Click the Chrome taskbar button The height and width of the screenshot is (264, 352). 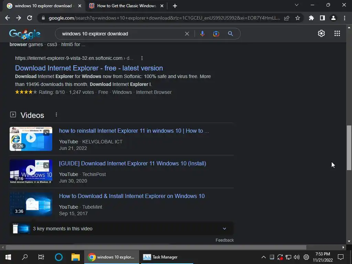[x=112, y=257]
